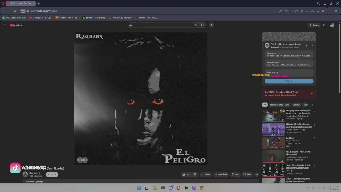Select the All filter chip
Screen dimensions: 341x192
click(x=265, y=105)
